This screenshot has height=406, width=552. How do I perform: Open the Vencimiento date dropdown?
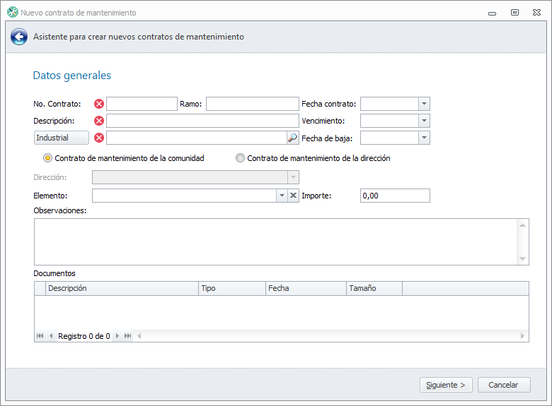[424, 121]
